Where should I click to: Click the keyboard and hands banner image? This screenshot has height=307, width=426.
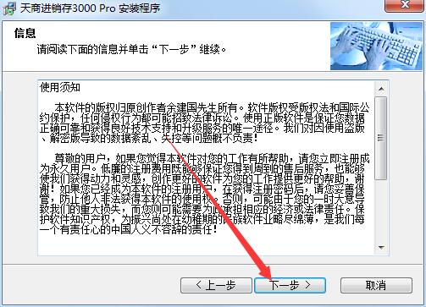tap(376, 46)
